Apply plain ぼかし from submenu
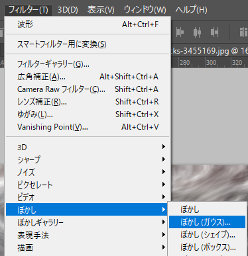 click(208, 209)
